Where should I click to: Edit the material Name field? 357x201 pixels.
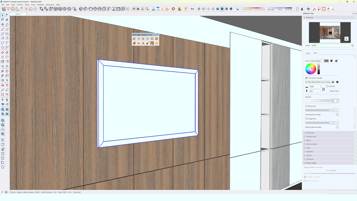click(330, 46)
